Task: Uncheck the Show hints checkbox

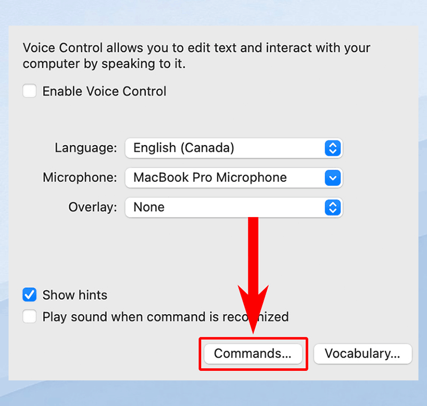Action: (30, 295)
